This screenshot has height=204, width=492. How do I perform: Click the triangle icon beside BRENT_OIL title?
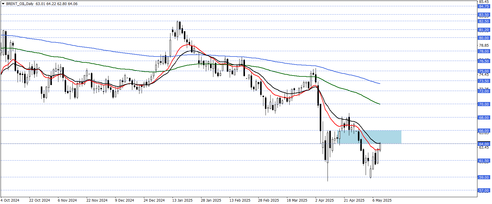click(x=3, y=4)
